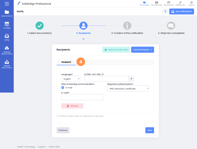Click the Next button
Viewport: 197px width, 149px height.
150,130
